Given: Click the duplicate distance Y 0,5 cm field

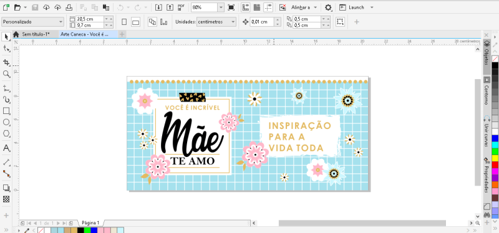Looking at the screenshot, I should coord(306,25).
